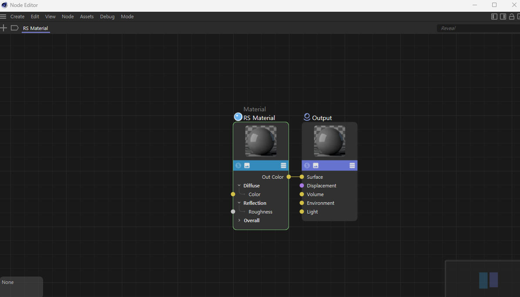Click the Diffuse group label

pyautogui.click(x=252, y=186)
